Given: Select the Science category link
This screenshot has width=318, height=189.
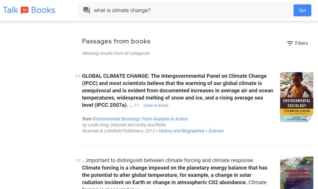Looking at the screenshot, I should click(216, 131).
